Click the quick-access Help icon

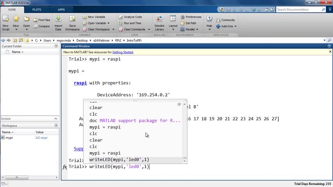tap(272, 10)
